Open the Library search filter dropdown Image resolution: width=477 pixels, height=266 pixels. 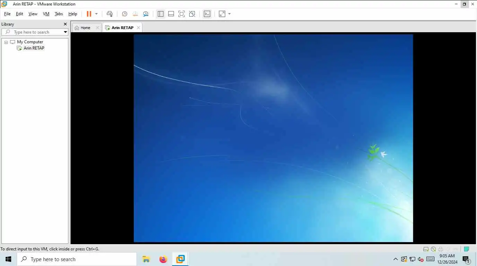point(65,32)
